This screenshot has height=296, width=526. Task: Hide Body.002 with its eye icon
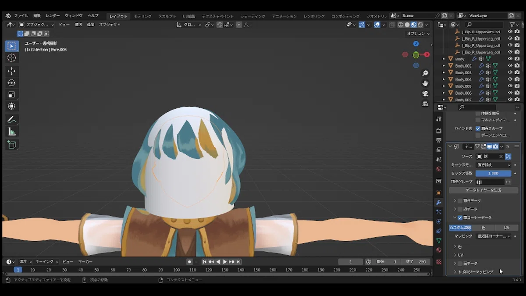click(x=510, y=66)
